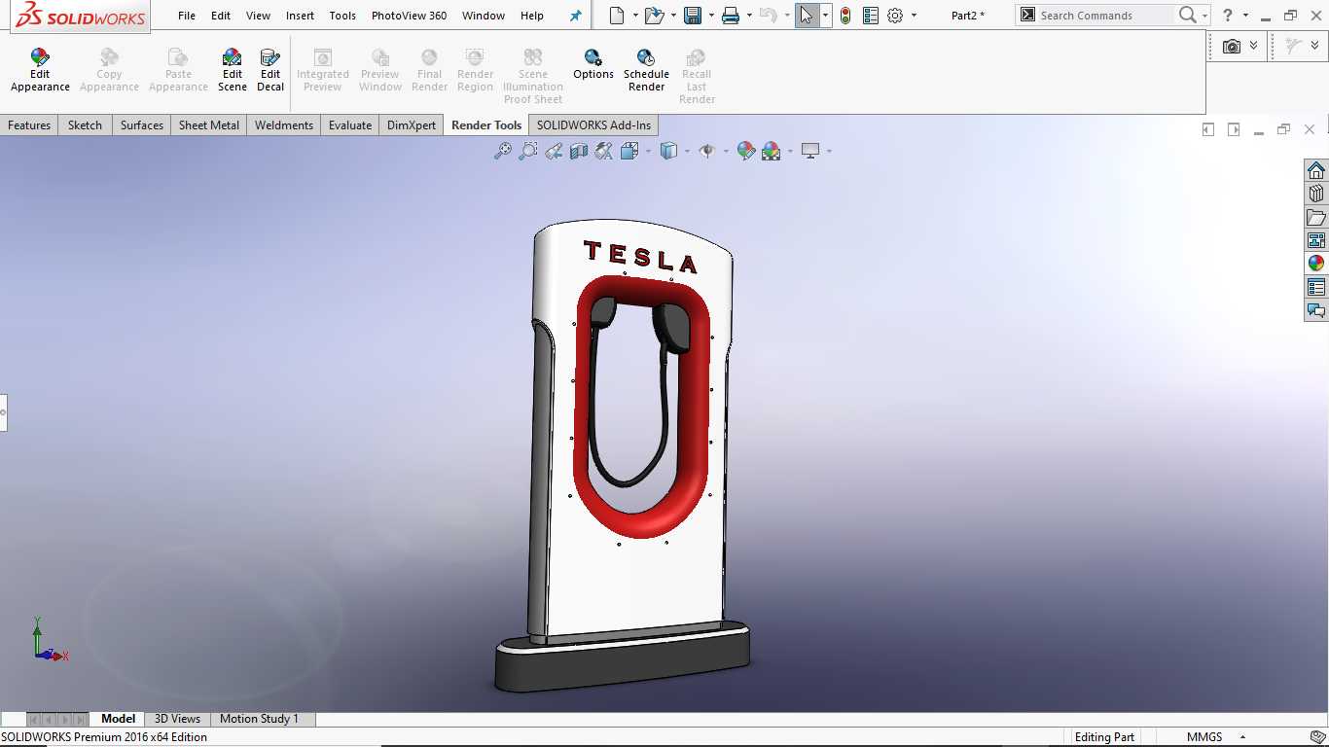Click the Edit Scene ribbon button
Screen dimensions: 1329x747
(x=232, y=70)
